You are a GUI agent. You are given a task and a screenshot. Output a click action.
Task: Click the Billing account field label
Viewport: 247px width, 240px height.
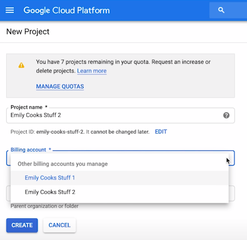(28, 150)
